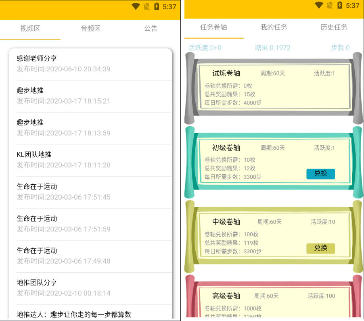Switch to the 我的任务 tab
The image size is (364, 321).
[274, 27]
